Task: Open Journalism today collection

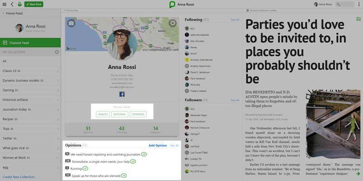Action: (x=30, y=109)
